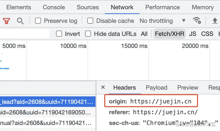Select the highlighted _lead?aid=2608 request row
This screenshot has height=131, width=220.
pyautogui.click(x=47, y=102)
